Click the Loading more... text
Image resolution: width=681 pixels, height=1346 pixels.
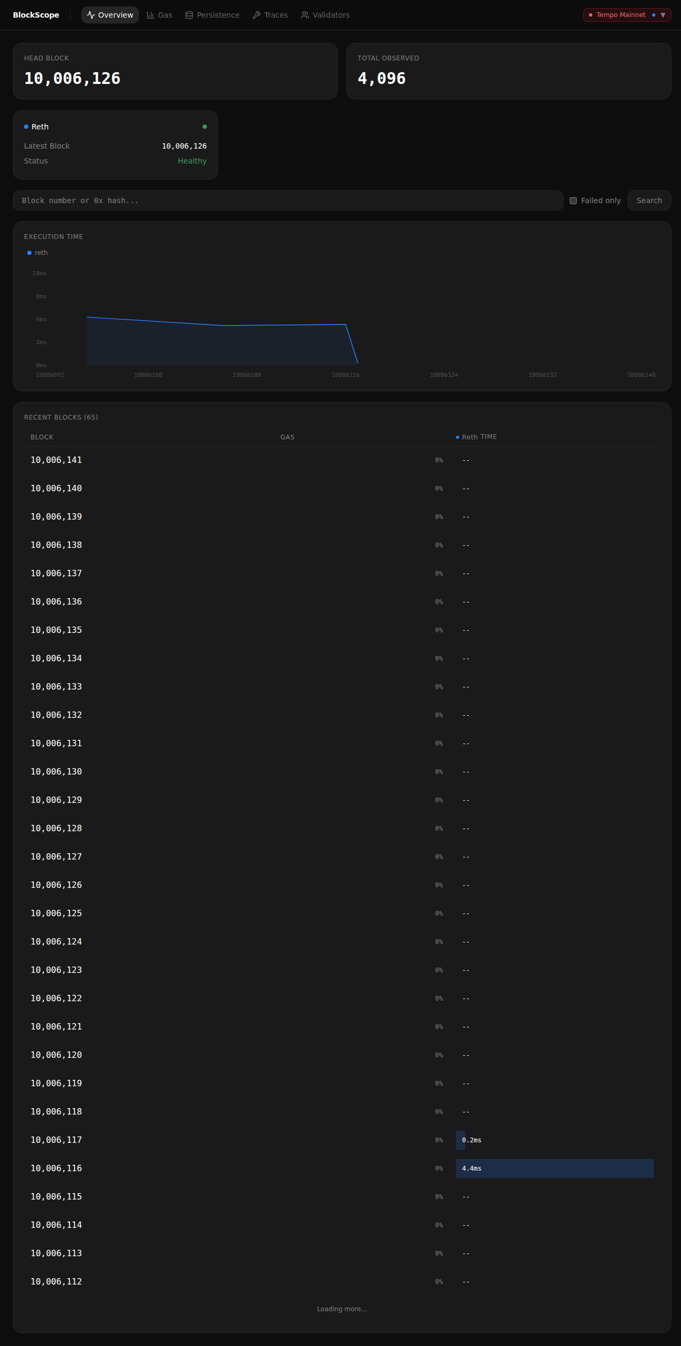click(x=342, y=1309)
